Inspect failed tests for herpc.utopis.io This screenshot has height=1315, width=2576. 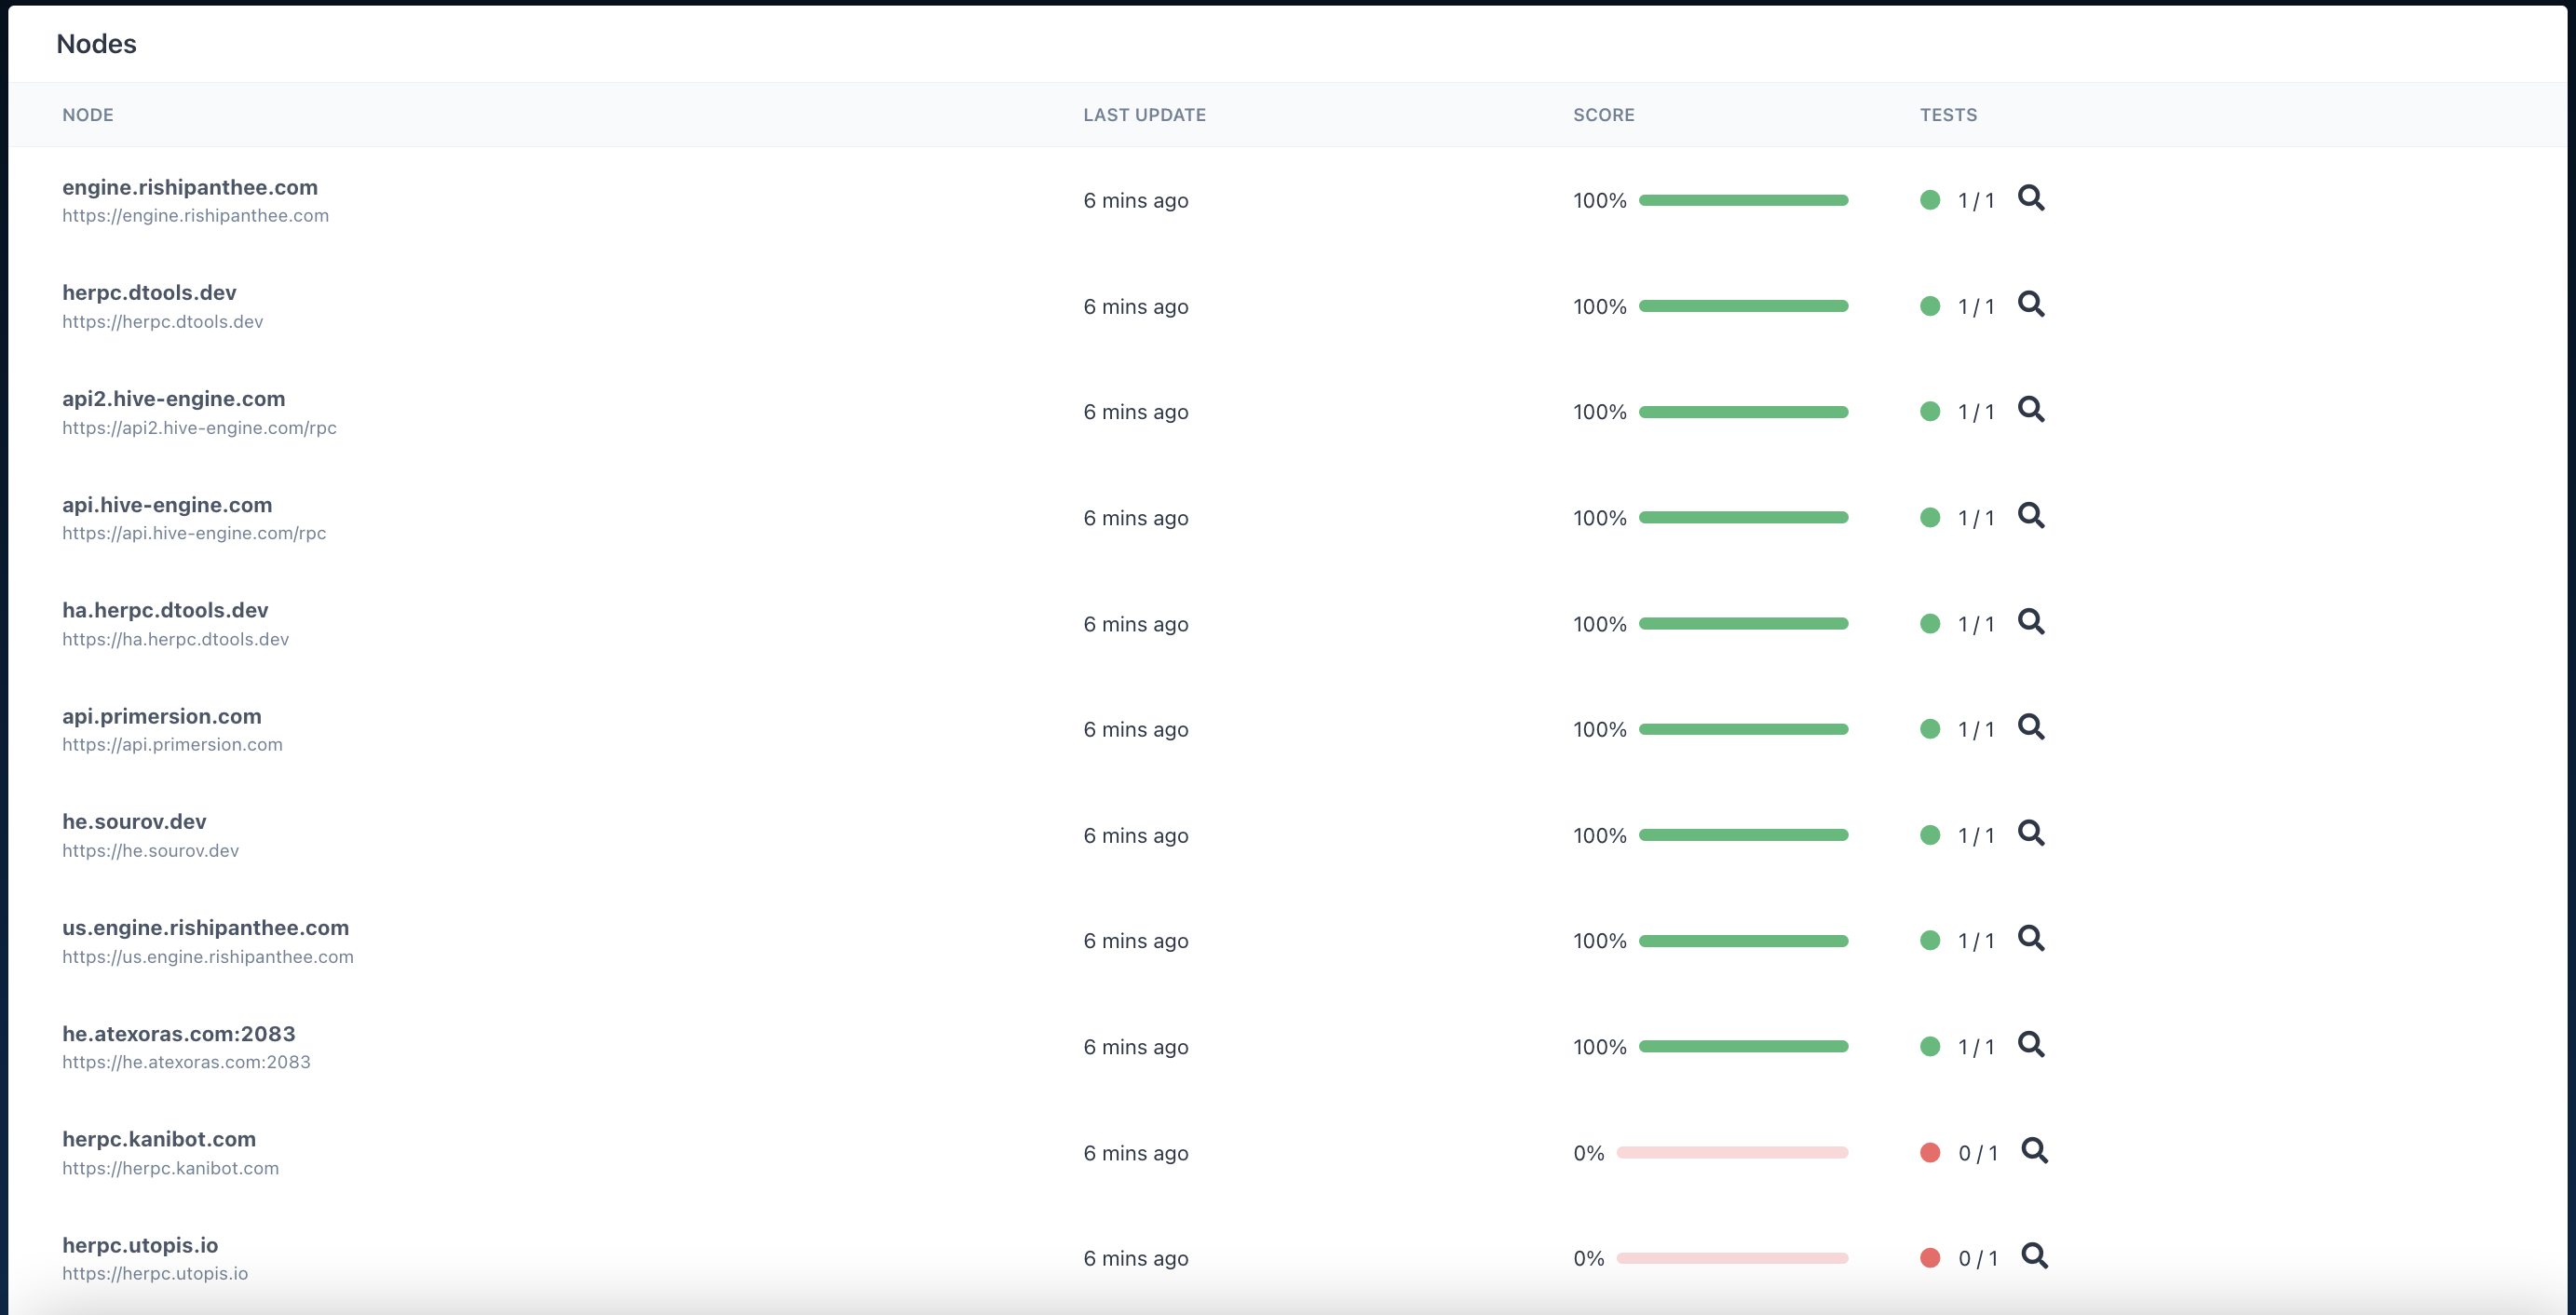pyautogui.click(x=2035, y=1256)
